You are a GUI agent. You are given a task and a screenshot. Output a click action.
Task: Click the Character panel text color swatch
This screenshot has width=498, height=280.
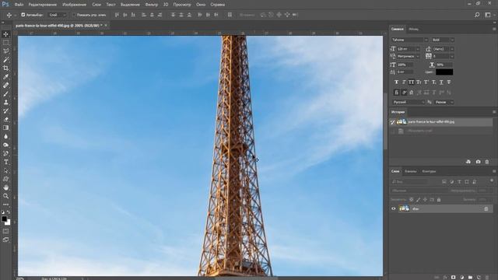(x=444, y=72)
